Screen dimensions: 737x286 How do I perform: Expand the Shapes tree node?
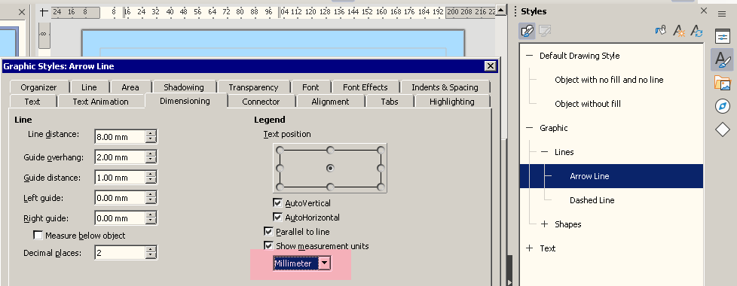[545, 224]
